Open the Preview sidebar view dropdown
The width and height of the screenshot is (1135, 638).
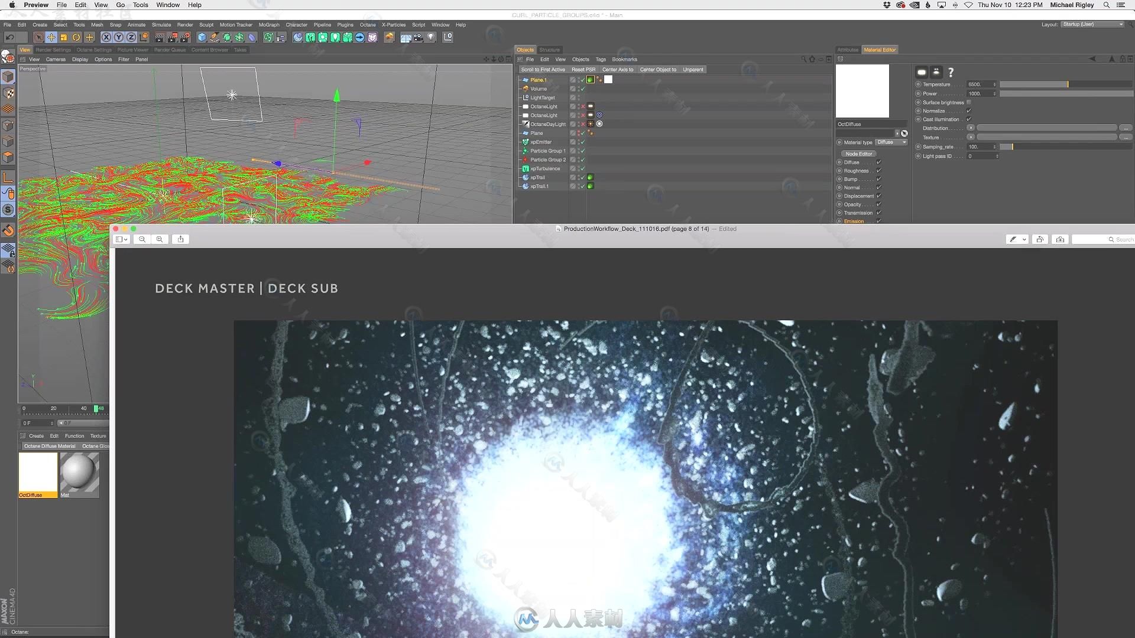pyautogui.click(x=122, y=239)
